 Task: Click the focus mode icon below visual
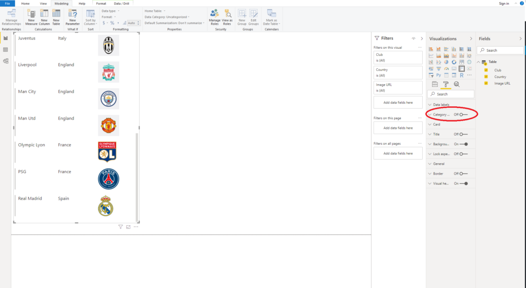point(128,227)
